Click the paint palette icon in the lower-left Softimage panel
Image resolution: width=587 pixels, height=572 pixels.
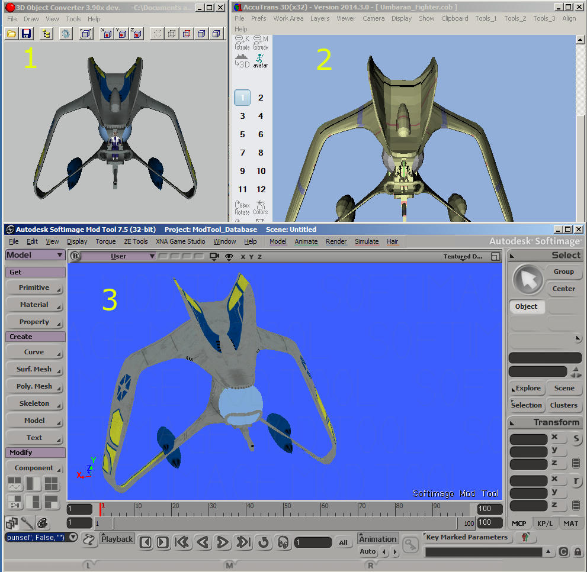[43, 523]
